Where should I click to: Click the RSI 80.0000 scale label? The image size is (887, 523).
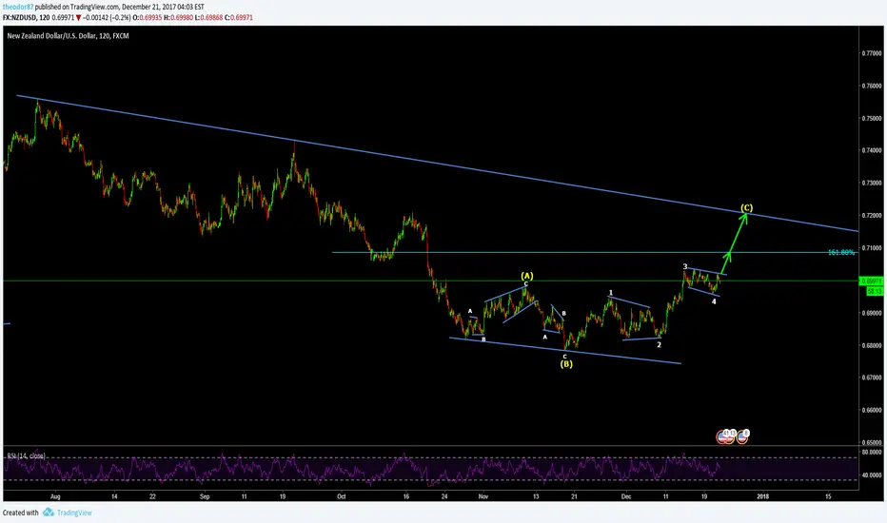872,452
